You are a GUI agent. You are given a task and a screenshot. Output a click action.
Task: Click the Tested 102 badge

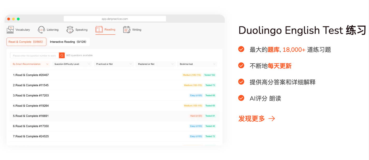(x=209, y=75)
